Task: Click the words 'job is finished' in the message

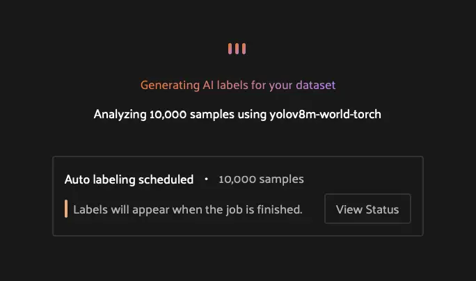Action: [x=267, y=209]
